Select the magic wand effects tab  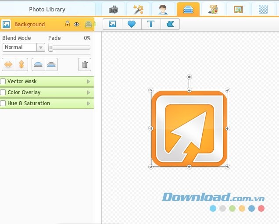pos(138,9)
